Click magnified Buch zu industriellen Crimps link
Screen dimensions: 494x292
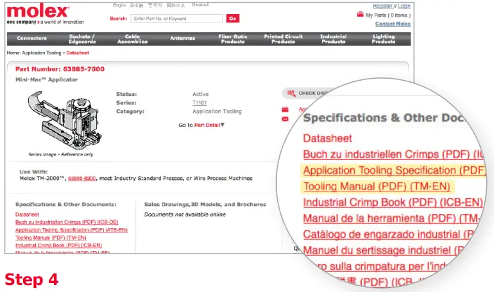point(393,154)
